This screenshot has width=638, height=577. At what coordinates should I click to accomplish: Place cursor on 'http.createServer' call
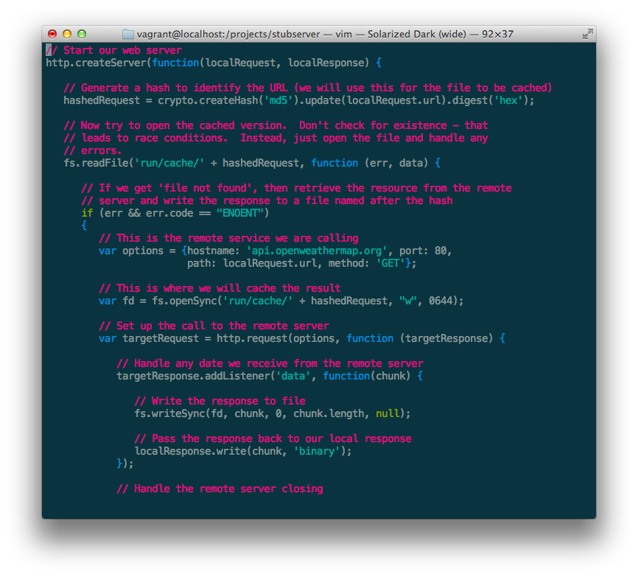pos(96,63)
